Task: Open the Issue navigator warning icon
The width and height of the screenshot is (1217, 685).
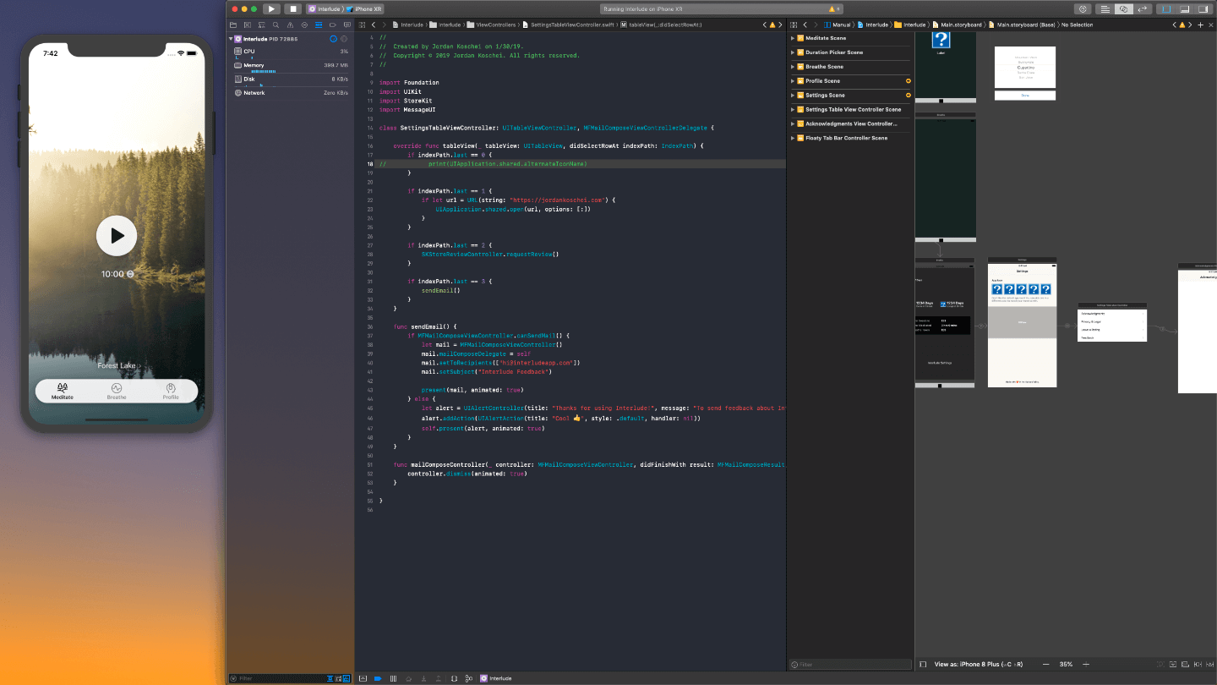Action: [290, 25]
